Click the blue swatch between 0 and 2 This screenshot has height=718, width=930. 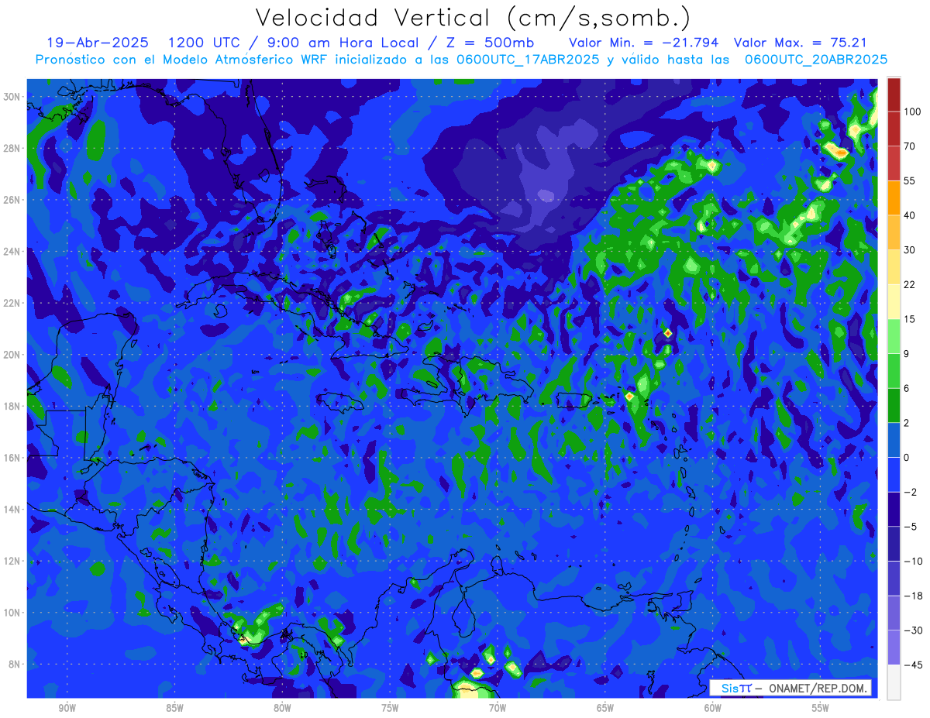(x=894, y=440)
